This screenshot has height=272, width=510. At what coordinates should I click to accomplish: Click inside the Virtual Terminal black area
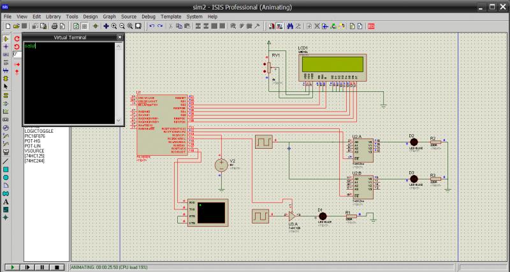pyautogui.click(x=68, y=83)
